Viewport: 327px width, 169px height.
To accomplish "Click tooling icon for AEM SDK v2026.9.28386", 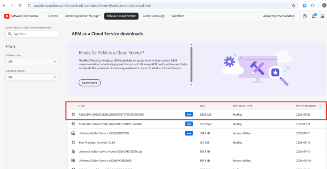I will [73, 114].
